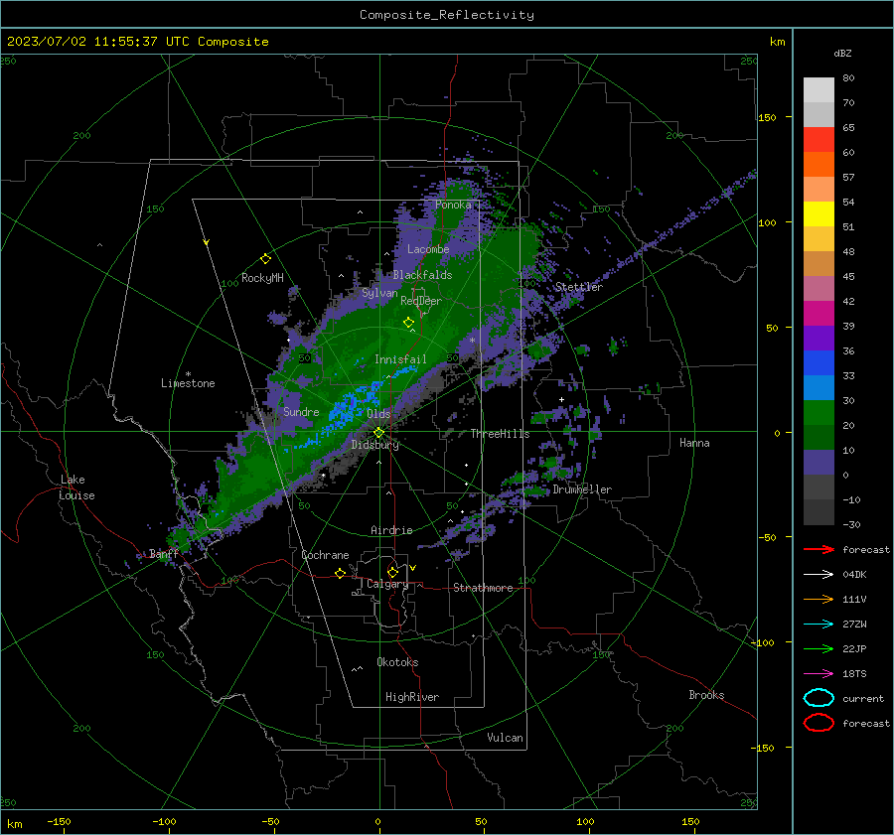Click the Hanna city label
Viewport: 894px width, 835px height.
tap(694, 443)
